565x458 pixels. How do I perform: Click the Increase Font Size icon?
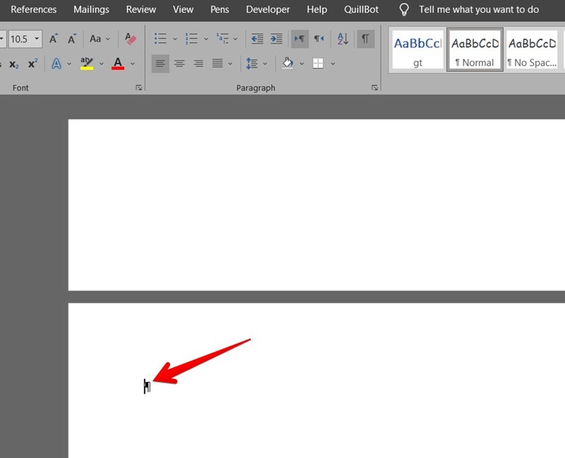coord(53,39)
